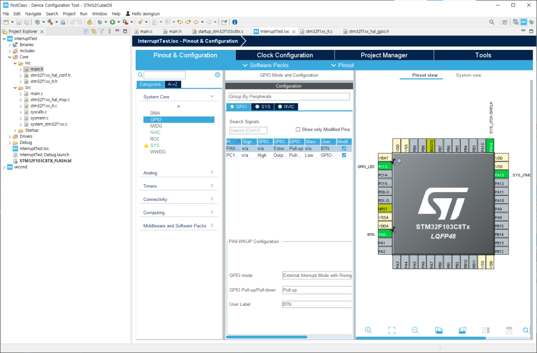Click Link with Editor in Project Explorer
This screenshot has width=537, height=353.
click(x=93, y=32)
